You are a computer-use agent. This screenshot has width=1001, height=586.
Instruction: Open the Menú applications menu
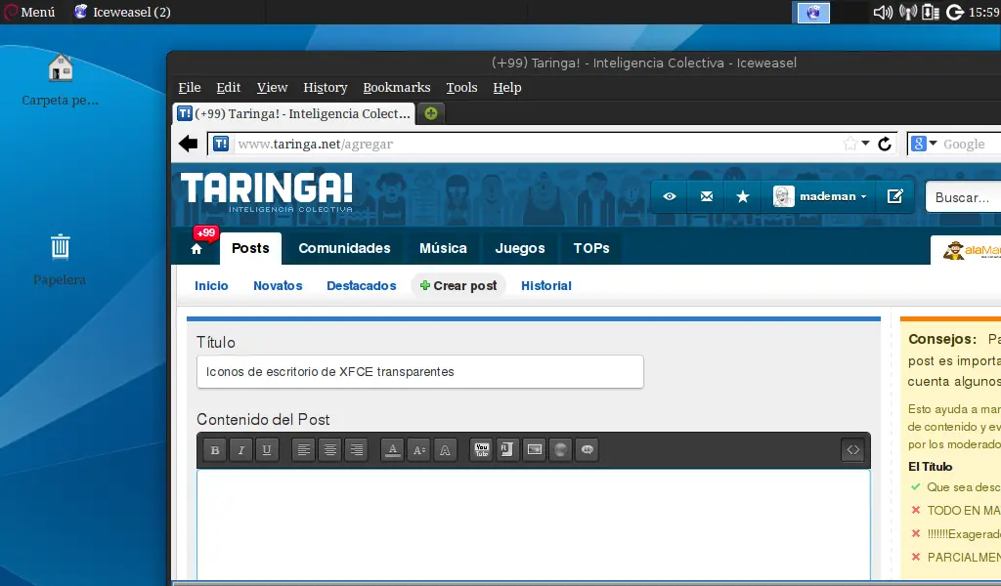[29, 12]
